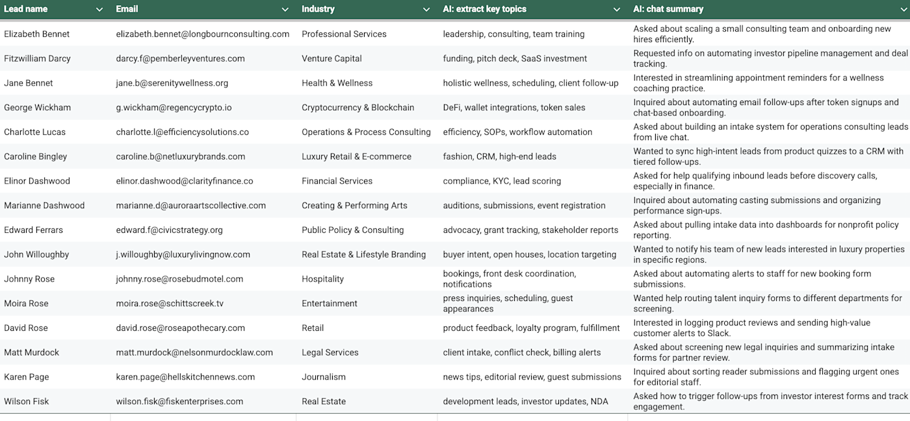Select email g.wickham@regencycrypto.io
Screen dimensions: 910x421
(174, 108)
